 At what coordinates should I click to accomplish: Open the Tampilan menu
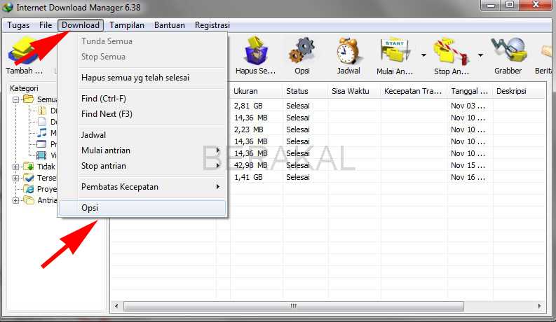click(127, 25)
